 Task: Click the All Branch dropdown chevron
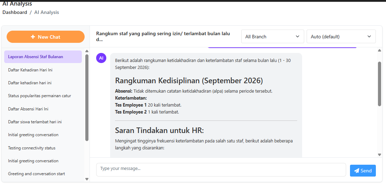(x=298, y=37)
